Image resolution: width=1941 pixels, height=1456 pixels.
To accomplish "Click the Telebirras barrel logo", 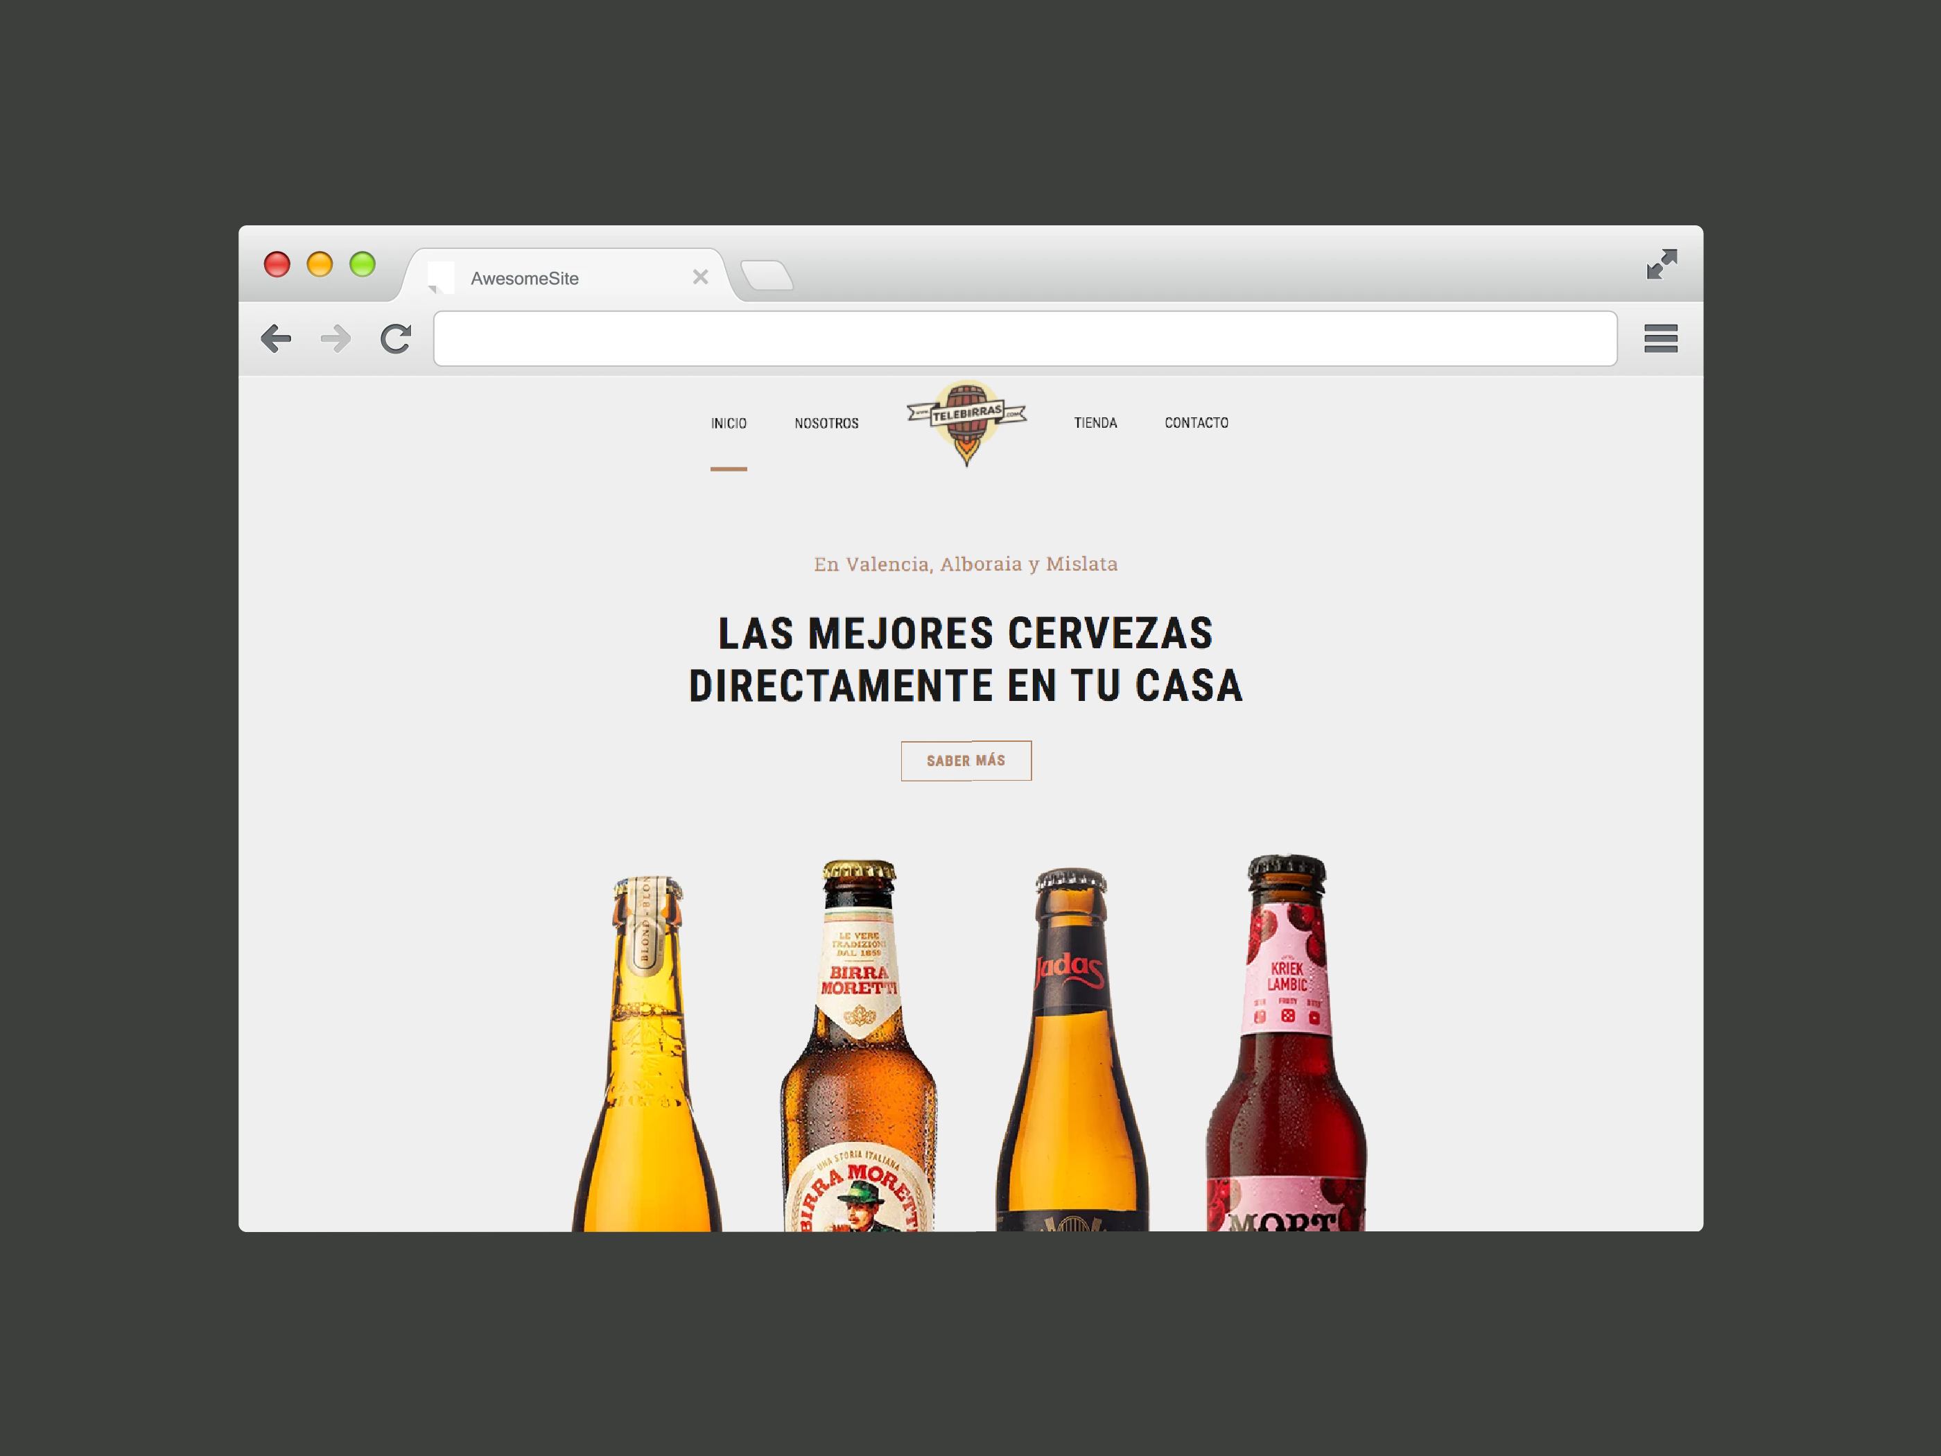I will (x=966, y=423).
